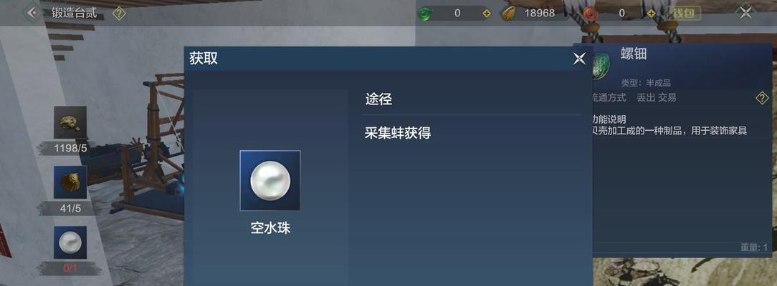Open help icon next to 锻造台贰 title

119,14
